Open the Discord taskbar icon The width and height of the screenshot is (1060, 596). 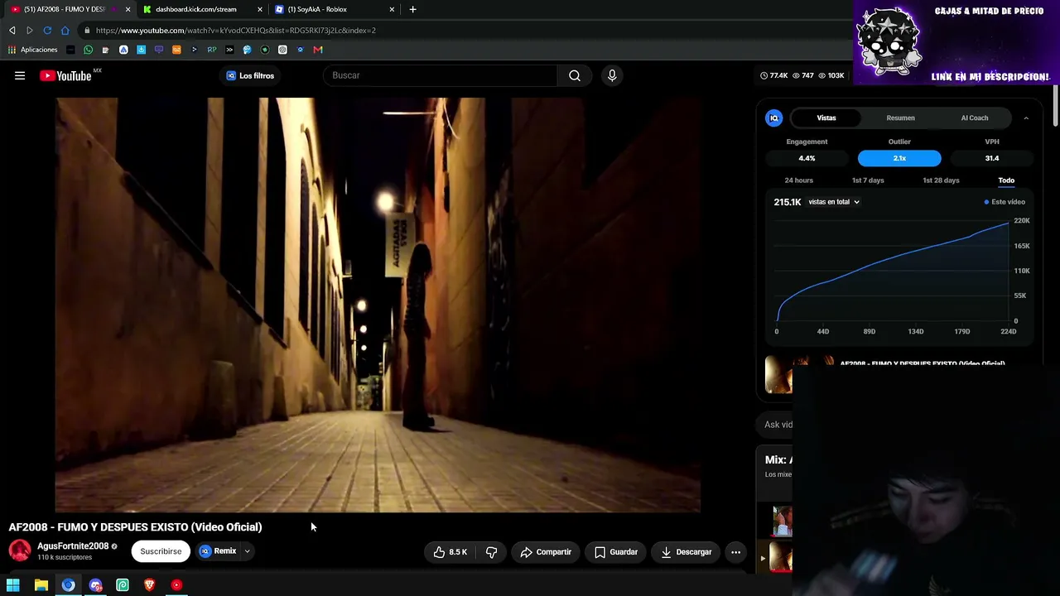[x=95, y=585]
